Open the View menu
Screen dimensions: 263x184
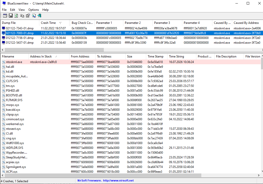point(22,10)
